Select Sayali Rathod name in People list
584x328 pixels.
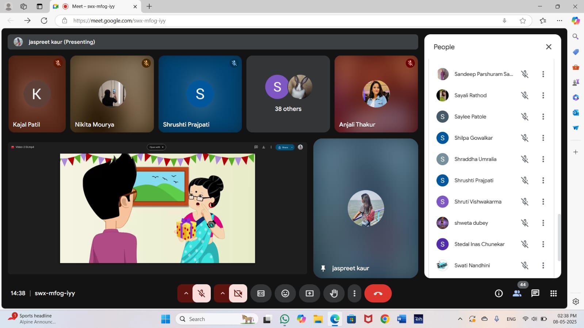pyautogui.click(x=470, y=95)
